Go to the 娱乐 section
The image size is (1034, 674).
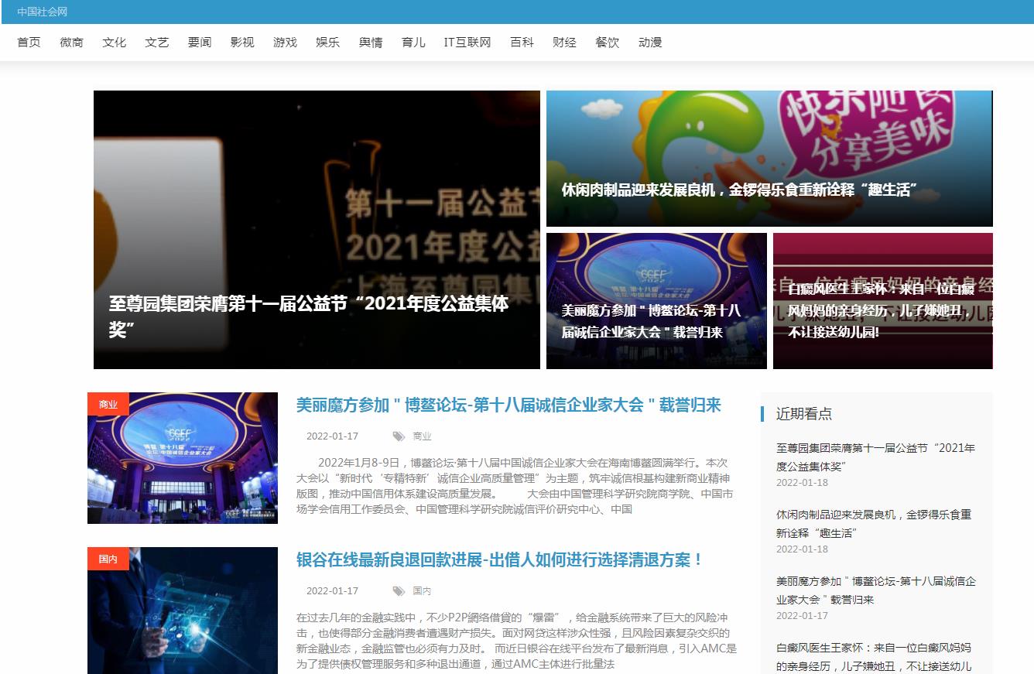point(327,43)
